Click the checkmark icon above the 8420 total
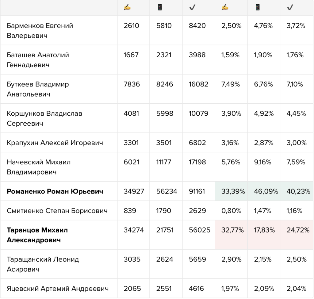The width and height of the screenshot is (314, 299). (192, 8)
